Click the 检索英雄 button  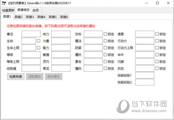point(16,77)
